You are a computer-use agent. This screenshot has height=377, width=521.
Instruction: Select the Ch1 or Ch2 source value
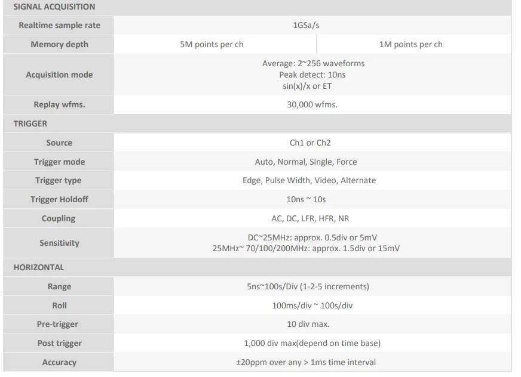(x=313, y=143)
